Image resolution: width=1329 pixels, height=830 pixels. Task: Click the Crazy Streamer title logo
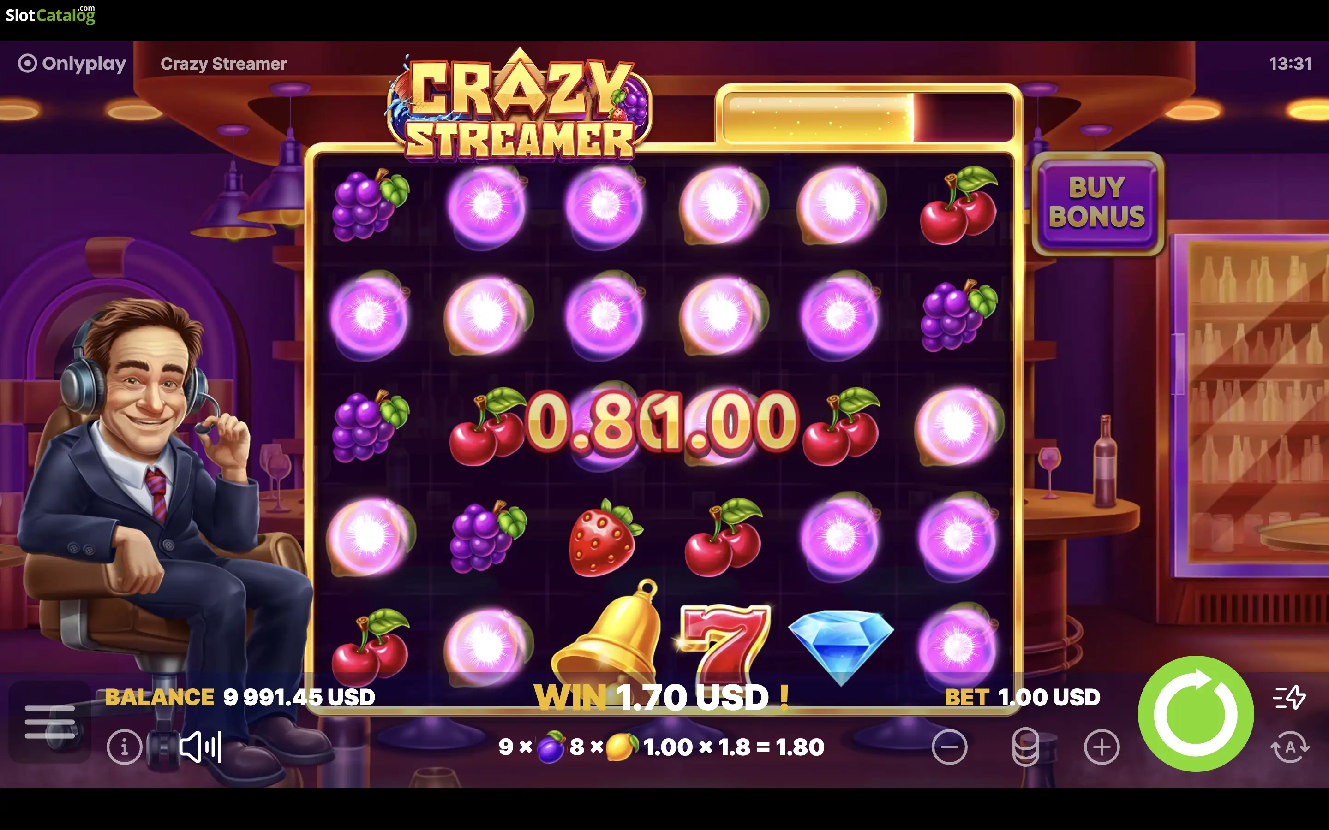coord(520,106)
